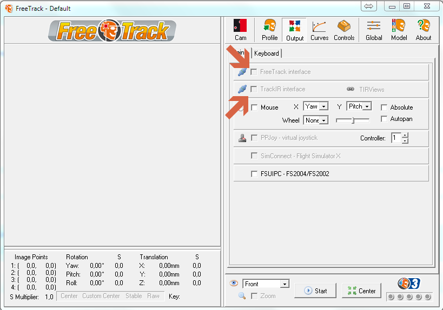Select the Center status label
Screen dimensions: 443x310
point(69,296)
